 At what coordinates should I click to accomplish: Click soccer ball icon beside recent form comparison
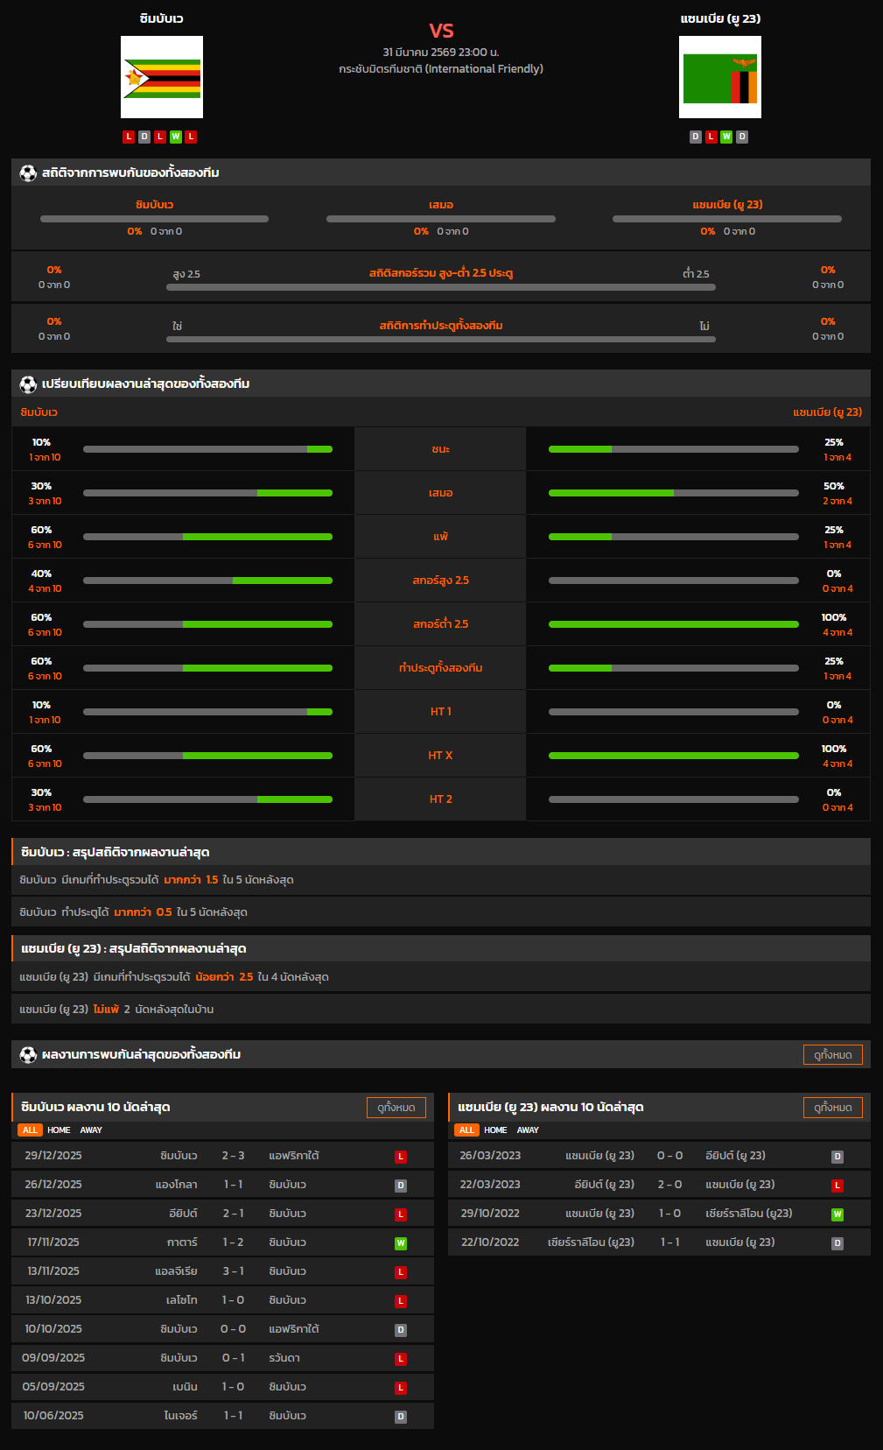click(x=28, y=384)
